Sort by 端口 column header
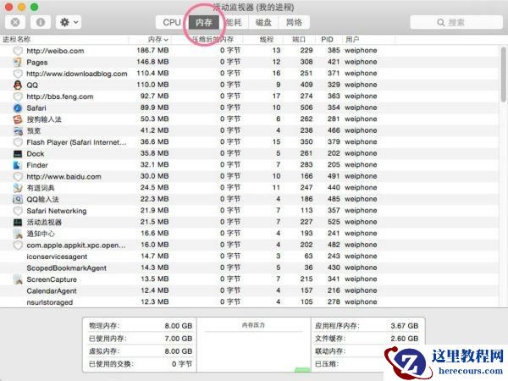This screenshot has width=508, height=381. (x=299, y=40)
